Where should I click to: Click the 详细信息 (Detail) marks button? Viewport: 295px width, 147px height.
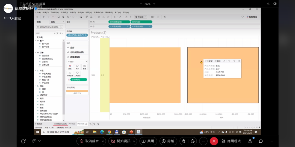(x=69, y=74)
